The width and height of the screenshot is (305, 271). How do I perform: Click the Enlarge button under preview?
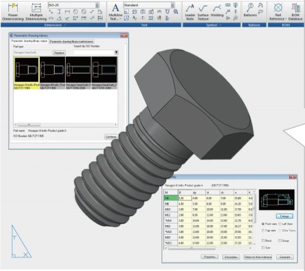(x=284, y=216)
